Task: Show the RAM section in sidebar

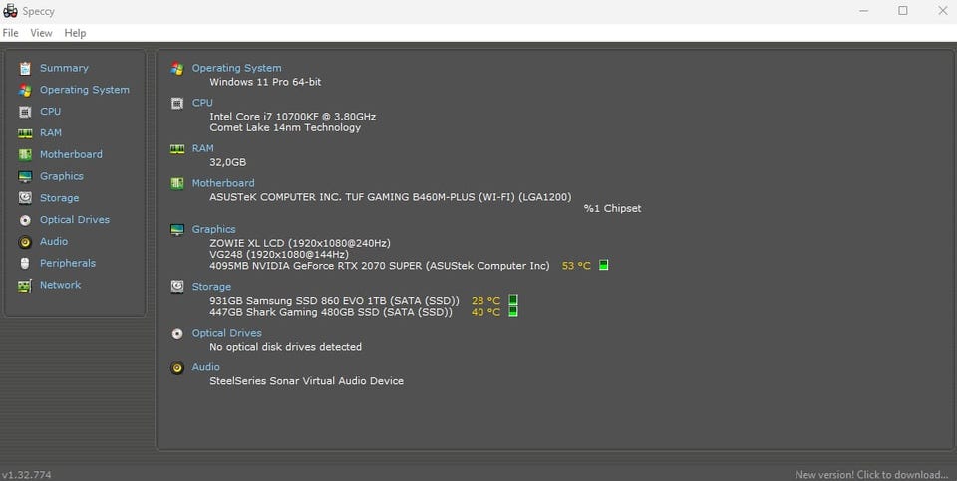Action: (51, 132)
